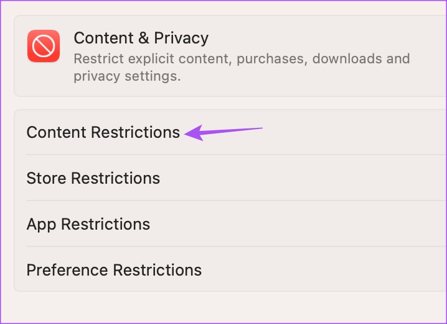Click the description text under Content & Privacy

(242, 68)
